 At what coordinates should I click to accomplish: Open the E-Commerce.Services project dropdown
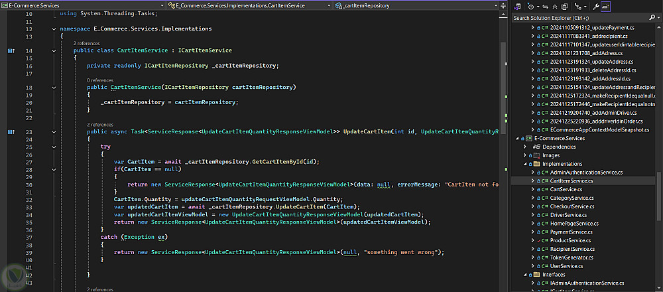coord(162,6)
